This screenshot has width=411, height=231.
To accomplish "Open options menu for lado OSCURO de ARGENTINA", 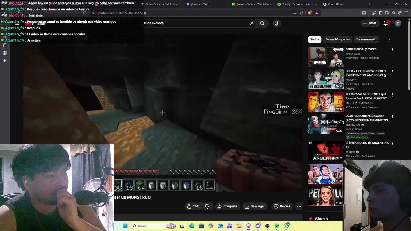I will [x=392, y=143].
